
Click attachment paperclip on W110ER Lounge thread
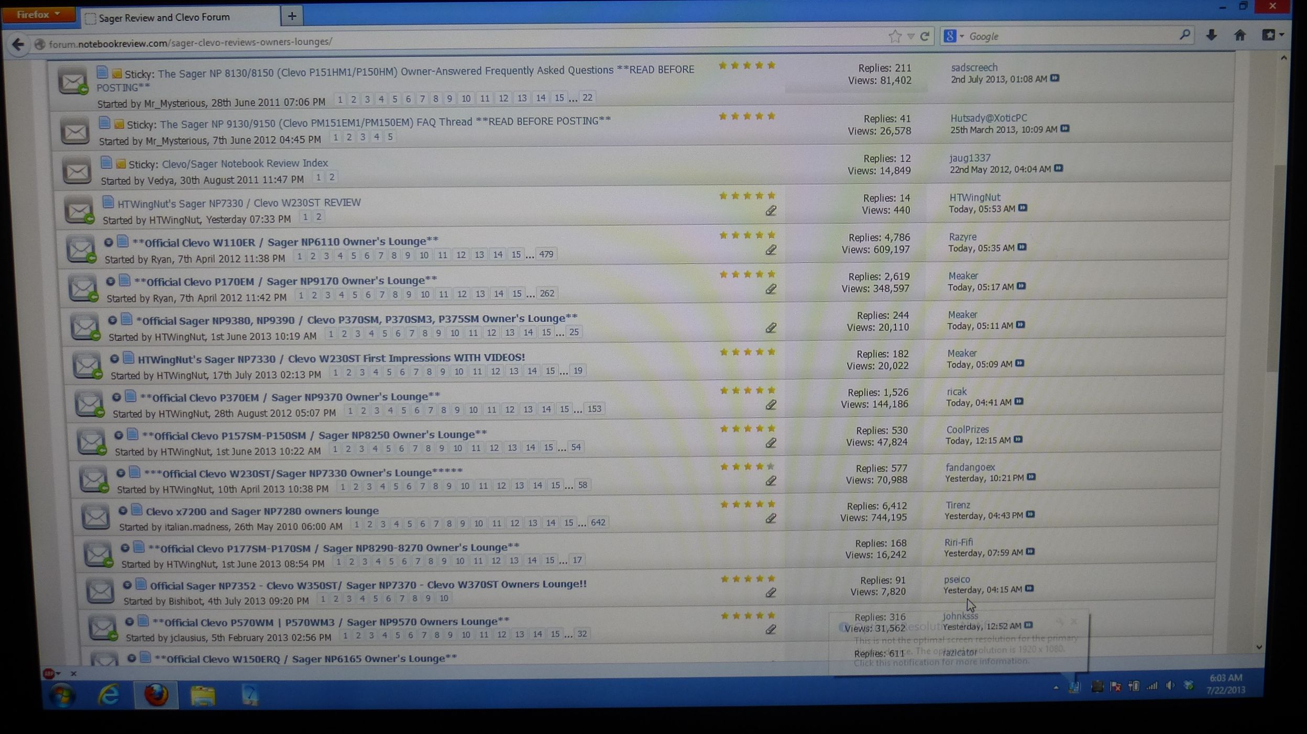click(771, 250)
